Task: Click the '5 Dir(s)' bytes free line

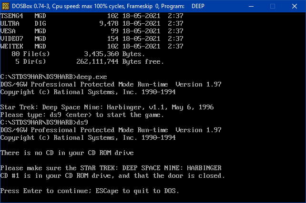Action: point(90,61)
